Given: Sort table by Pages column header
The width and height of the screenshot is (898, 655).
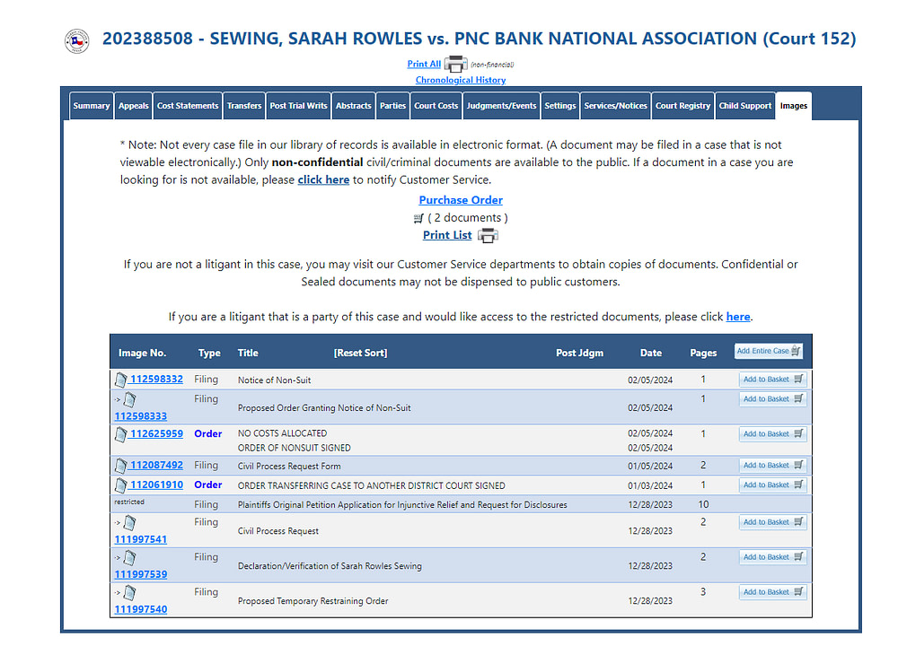Looking at the screenshot, I should click(x=703, y=353).
